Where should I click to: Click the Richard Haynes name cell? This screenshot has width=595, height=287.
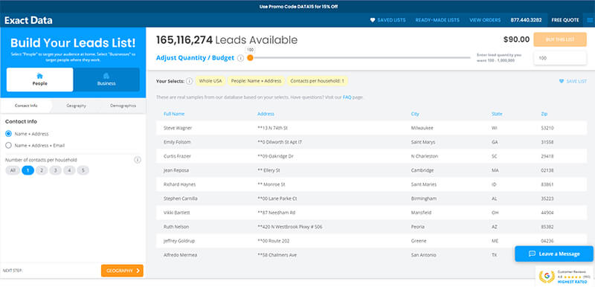pos(179,184)
